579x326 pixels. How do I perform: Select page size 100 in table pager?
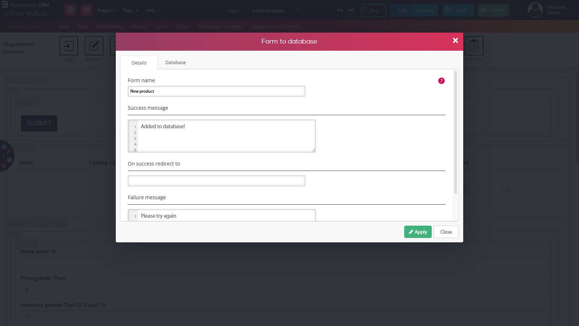click(x=506, y=189)
